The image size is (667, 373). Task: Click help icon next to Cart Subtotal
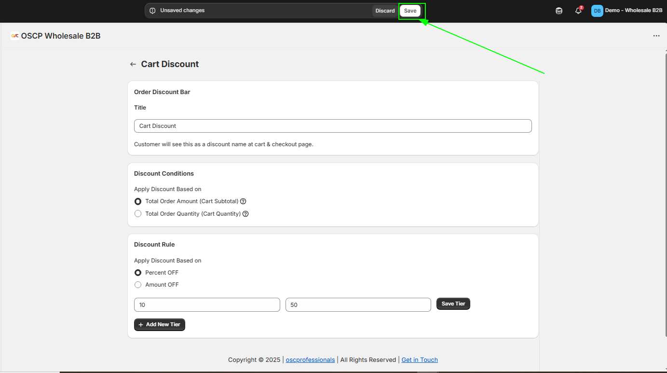(x=243, y=201)
